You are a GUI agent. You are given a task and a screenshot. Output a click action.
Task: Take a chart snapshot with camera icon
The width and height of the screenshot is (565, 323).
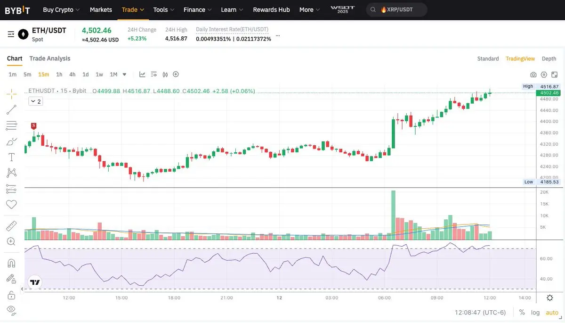click(x=533, y=75)
